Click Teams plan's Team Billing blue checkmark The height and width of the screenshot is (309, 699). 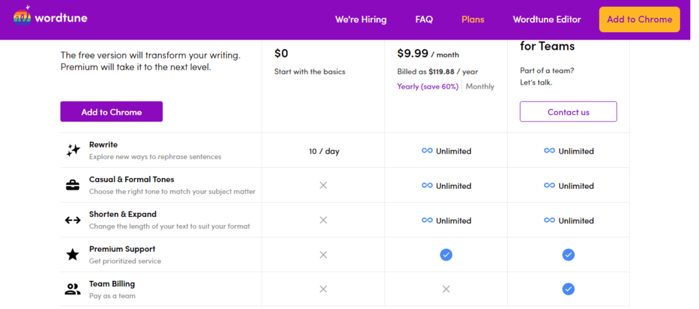click(568, 289)
